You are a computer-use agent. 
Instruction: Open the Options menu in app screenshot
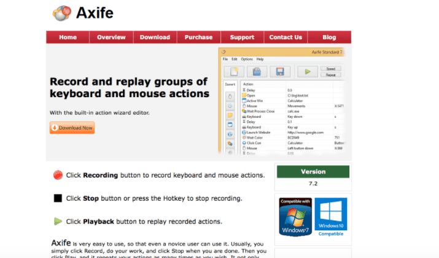pyautogui.click(x=247, y=59)
